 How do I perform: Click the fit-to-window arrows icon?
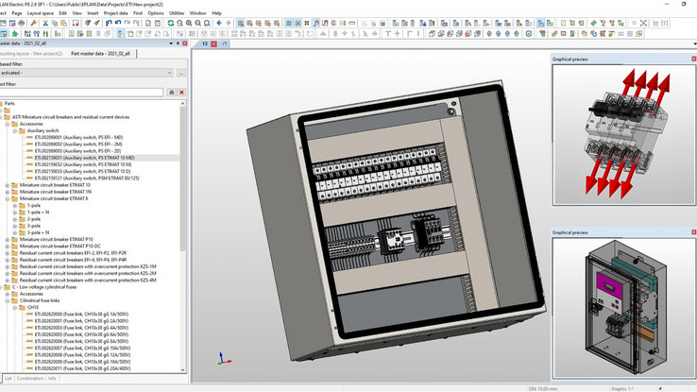(643, 23)
